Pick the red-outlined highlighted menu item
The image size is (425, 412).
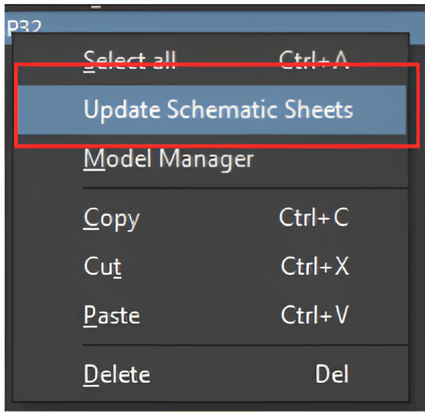point(218,109)
